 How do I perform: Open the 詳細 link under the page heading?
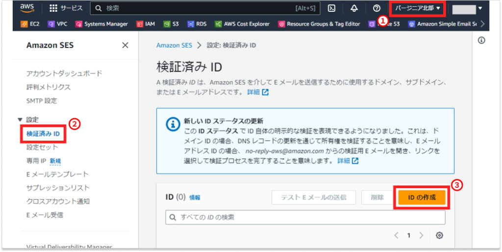tap(258, 92)
